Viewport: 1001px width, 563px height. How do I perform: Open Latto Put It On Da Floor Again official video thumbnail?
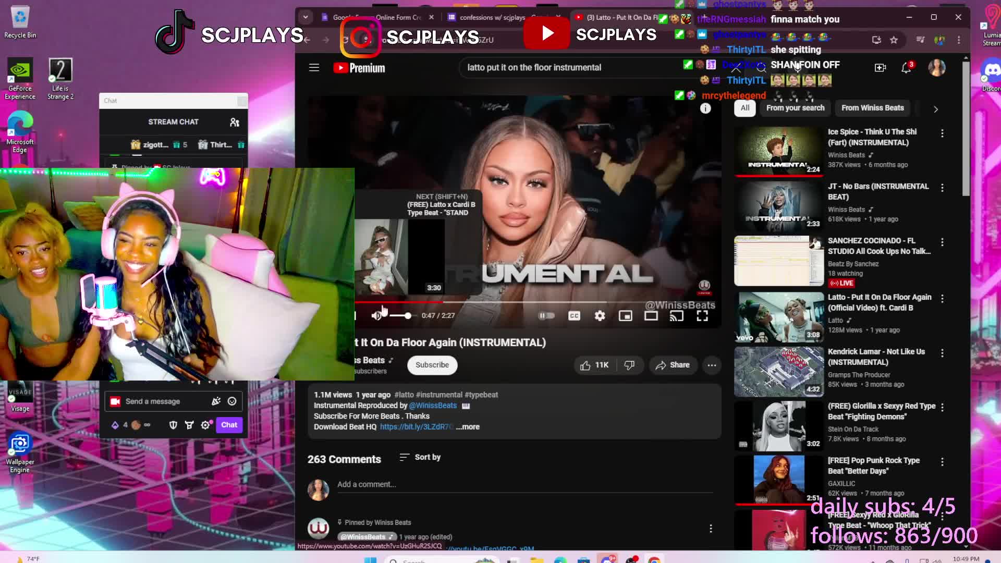[x=779, y=317]
